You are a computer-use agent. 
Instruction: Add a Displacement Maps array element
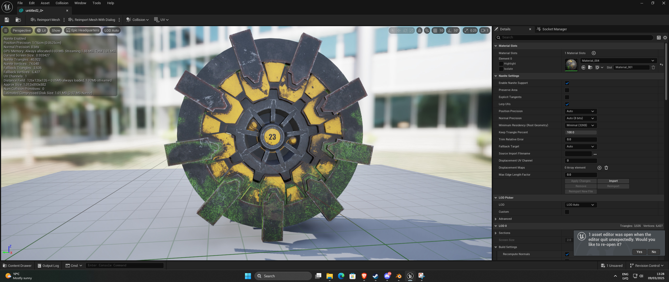click(599, 168)
